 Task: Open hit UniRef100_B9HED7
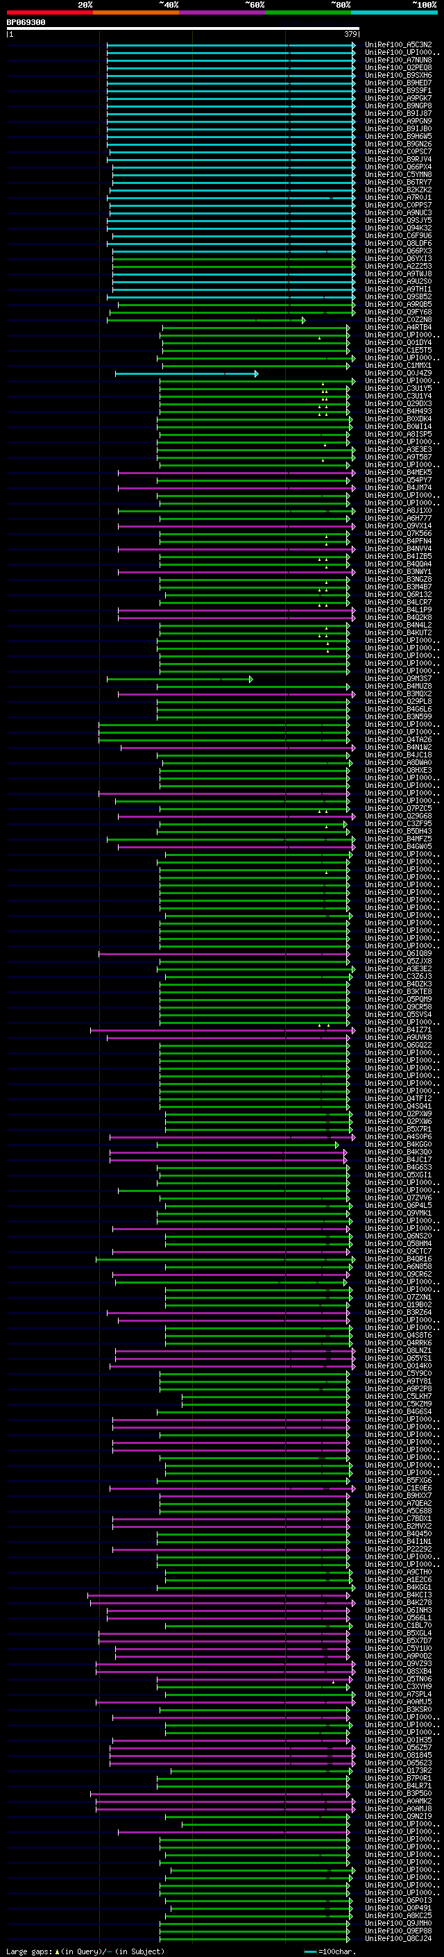pos(398,83)
